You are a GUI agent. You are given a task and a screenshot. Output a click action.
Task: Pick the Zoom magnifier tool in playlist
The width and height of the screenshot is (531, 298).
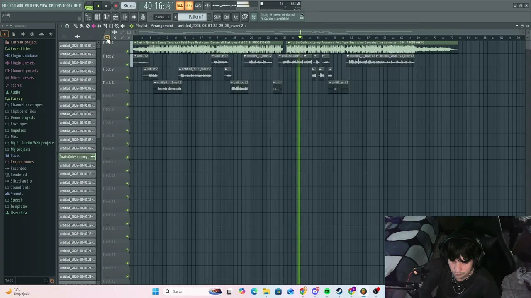point(117,26)
